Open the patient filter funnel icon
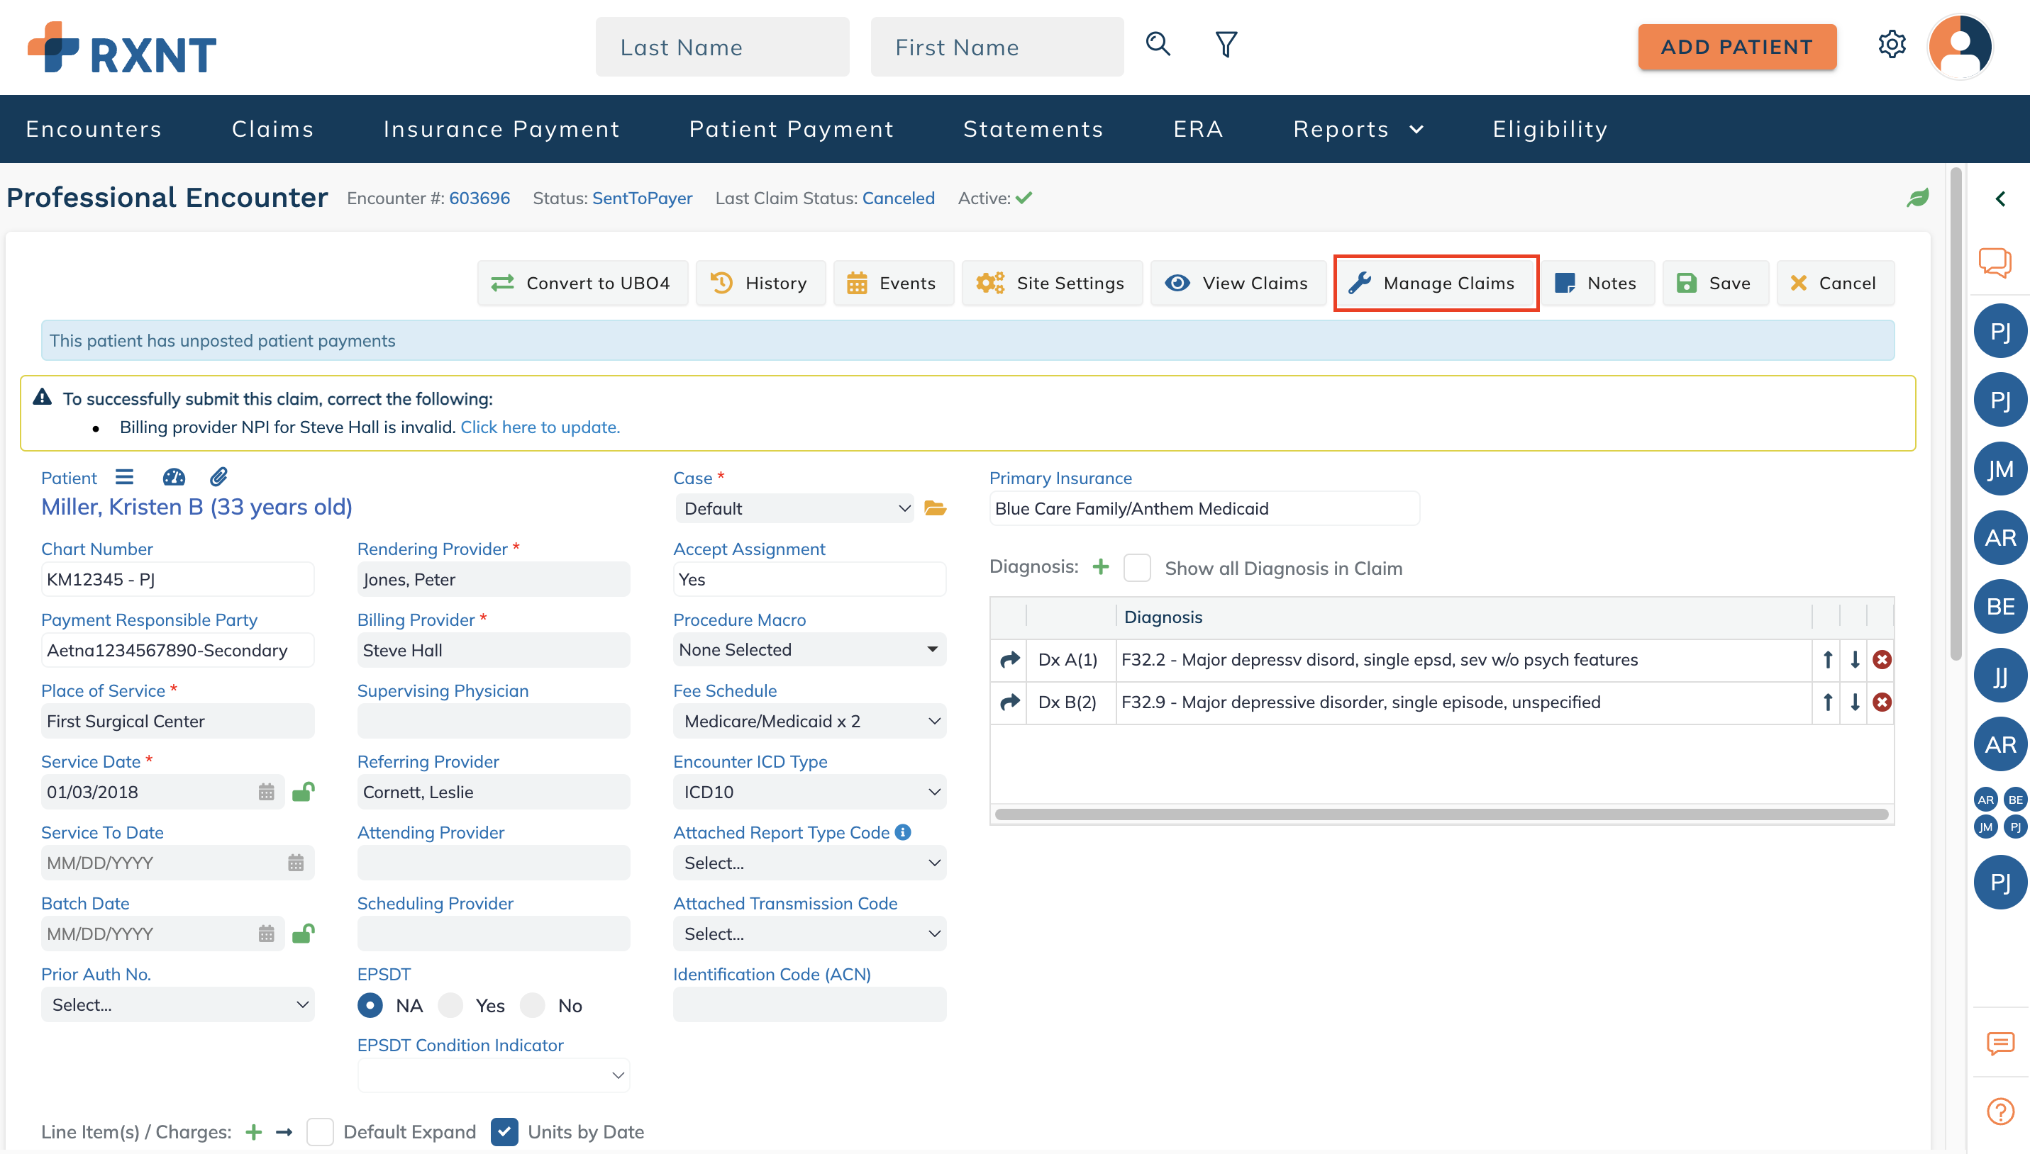The width and height of the screenshot is (2030, 1154). click(x=1226, y=45)
